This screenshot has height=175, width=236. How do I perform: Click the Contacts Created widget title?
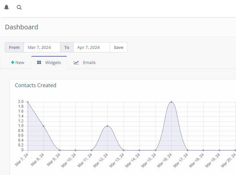point(36,85)
